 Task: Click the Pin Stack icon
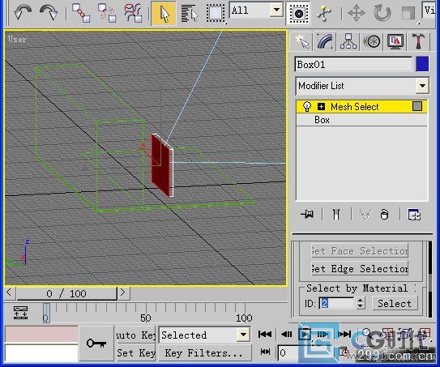pos(307,215)
